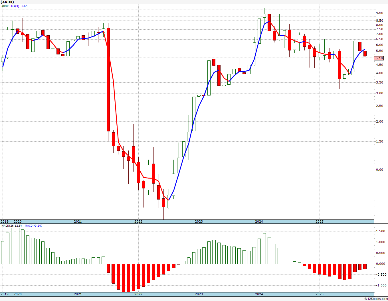
Task: Click the 3.00 price axis label
Action: point(379,93)
